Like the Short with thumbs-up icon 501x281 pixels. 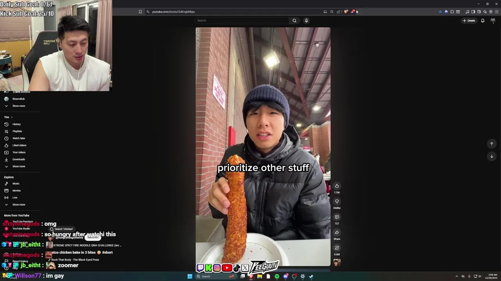point(337,186)
